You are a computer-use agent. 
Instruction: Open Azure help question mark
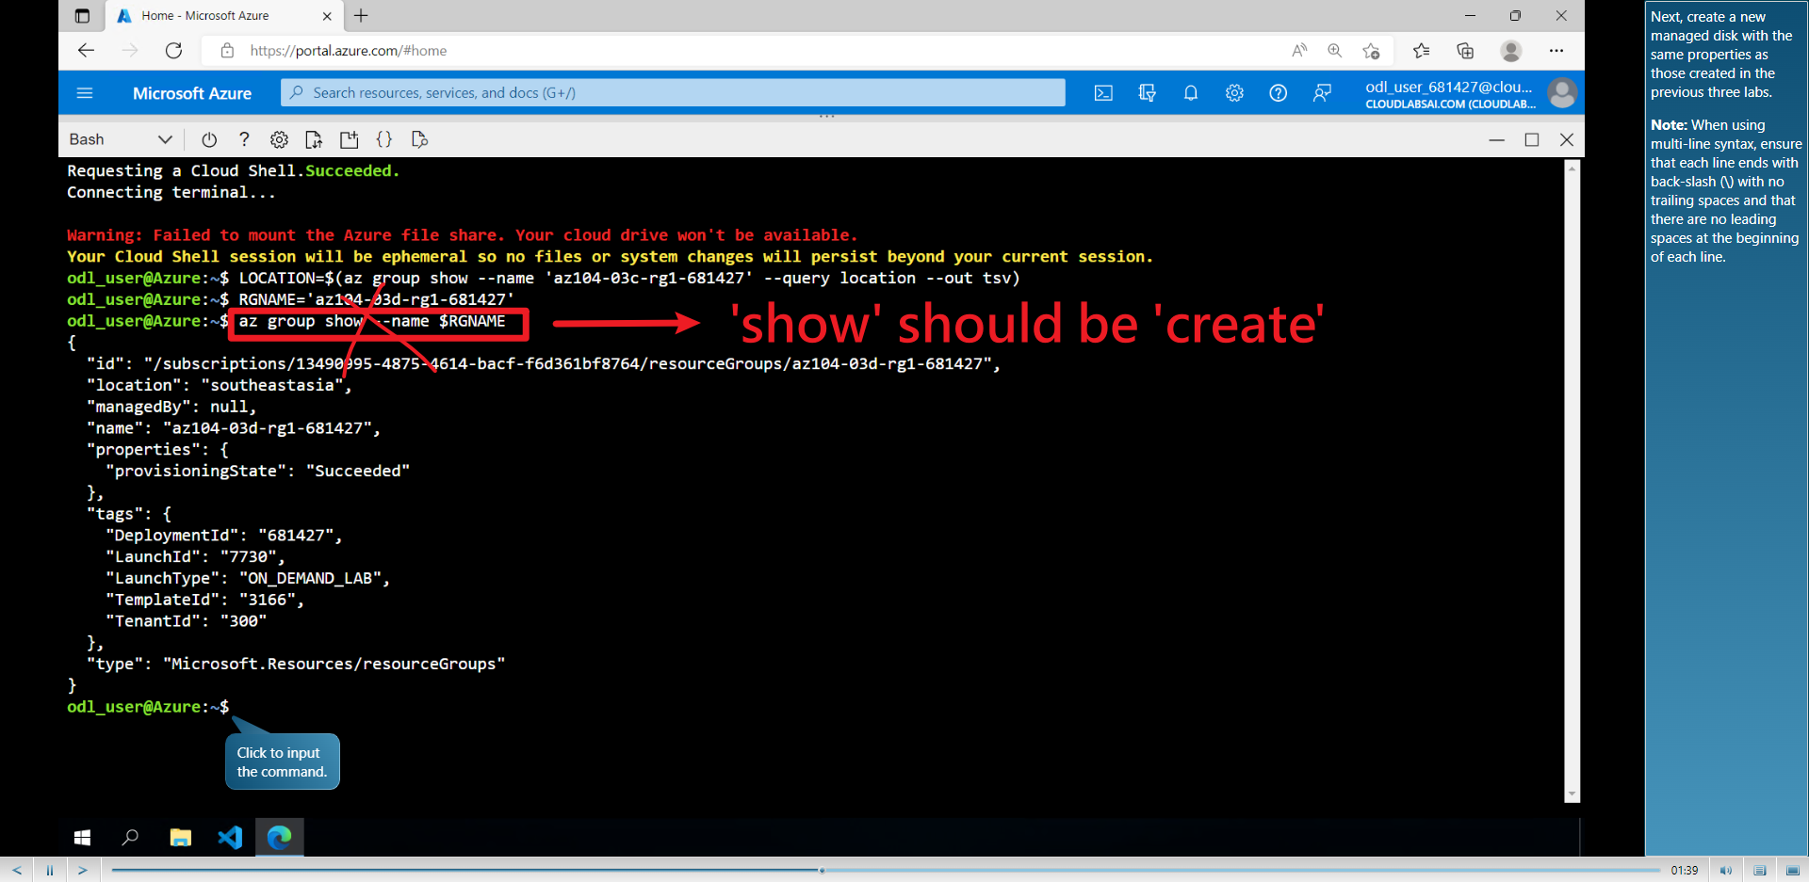click(x=1279, y=92)
